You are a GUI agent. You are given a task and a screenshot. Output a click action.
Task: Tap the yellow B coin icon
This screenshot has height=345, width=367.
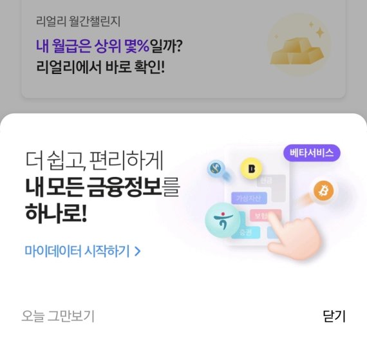[251, 169]
